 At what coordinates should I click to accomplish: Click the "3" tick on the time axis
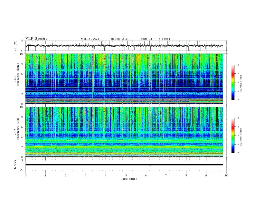tap(86, 175)
